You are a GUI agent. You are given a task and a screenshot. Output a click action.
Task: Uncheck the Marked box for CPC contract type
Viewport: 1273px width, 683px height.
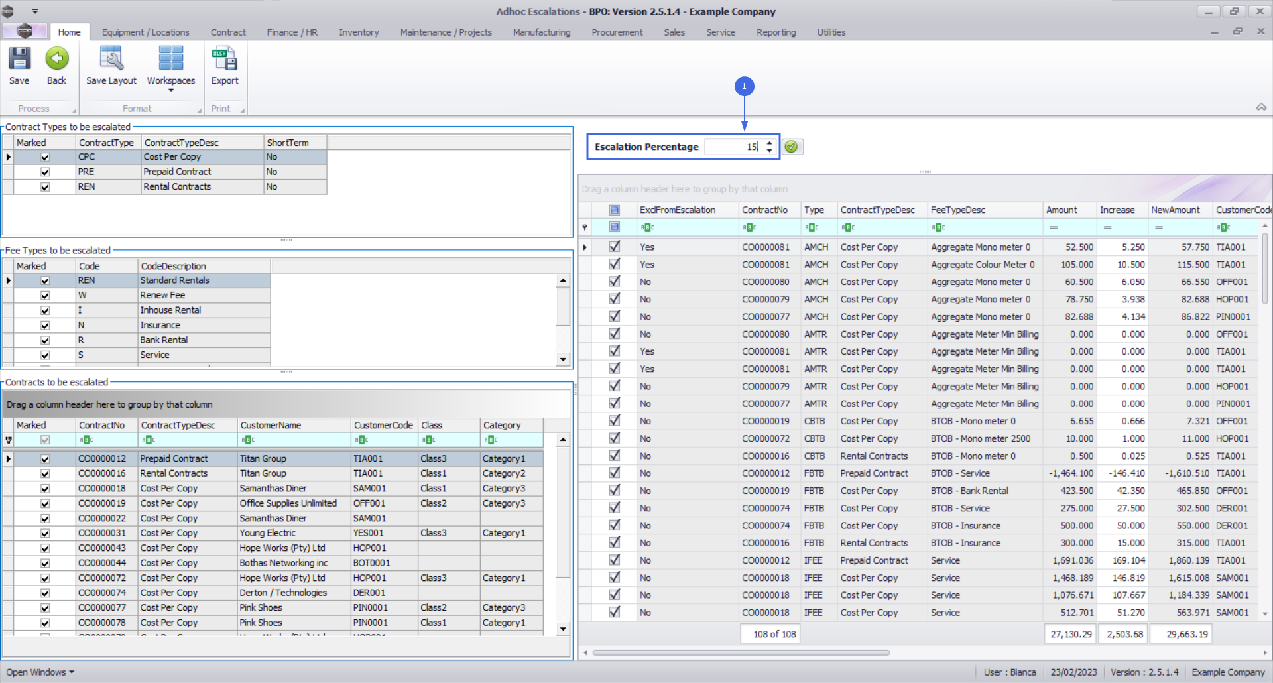click(45, 157)
